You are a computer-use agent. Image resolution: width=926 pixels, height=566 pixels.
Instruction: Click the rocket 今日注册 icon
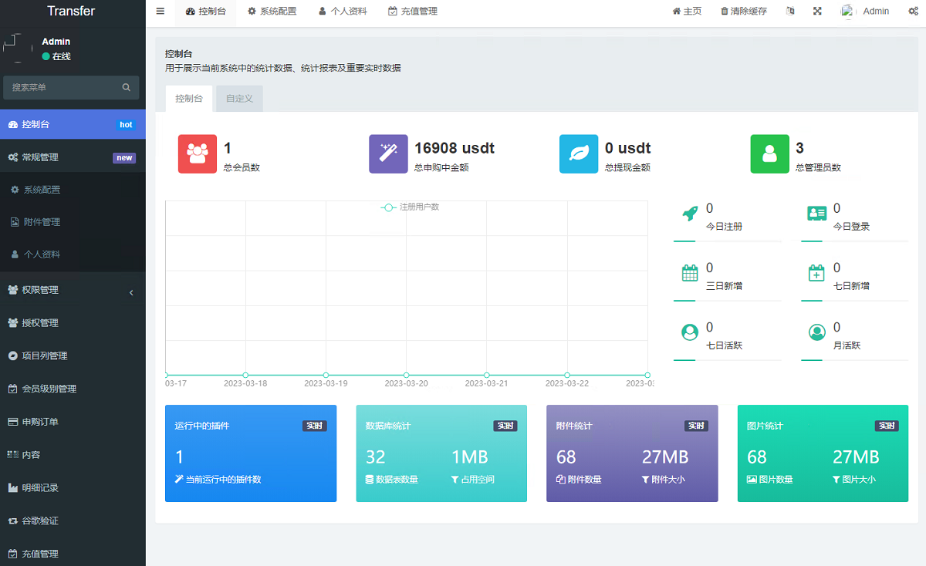(690, 214)
